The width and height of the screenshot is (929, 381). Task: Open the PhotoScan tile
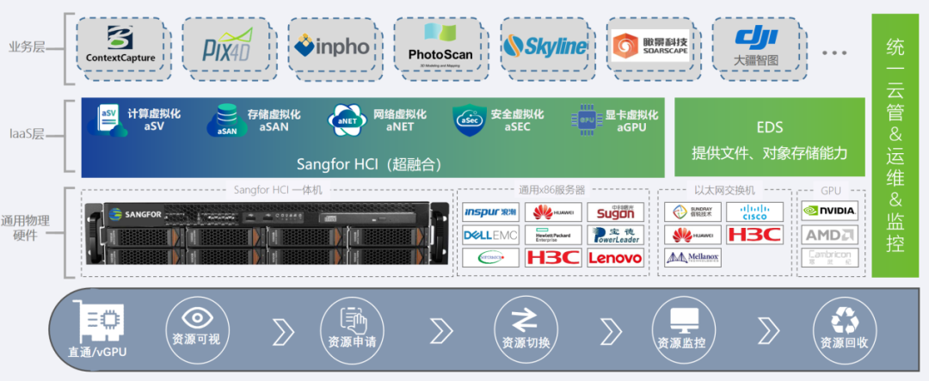click(440, 47)
